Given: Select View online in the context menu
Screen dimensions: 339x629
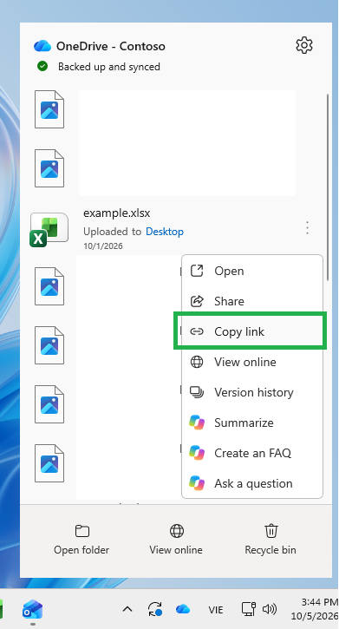Looking at the screenshot, I should 252,362.
